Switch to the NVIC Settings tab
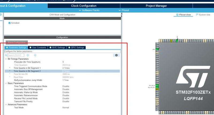The height and width of the screenshot is (115, 214). (57, 48)
